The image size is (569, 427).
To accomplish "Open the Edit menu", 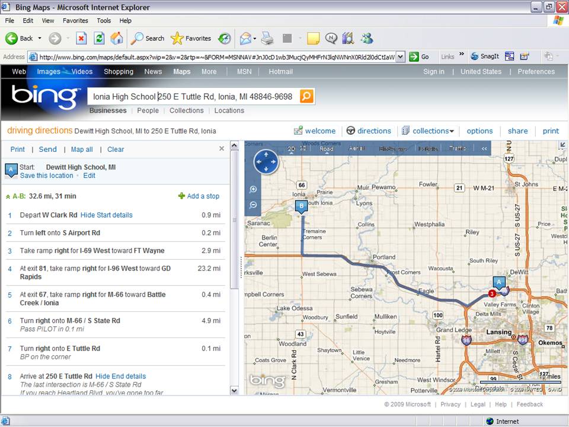I will pos(28,21).
